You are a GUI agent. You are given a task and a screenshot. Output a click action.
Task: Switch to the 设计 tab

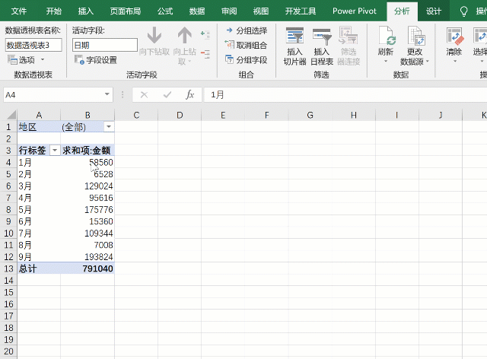tap(434, 11)
